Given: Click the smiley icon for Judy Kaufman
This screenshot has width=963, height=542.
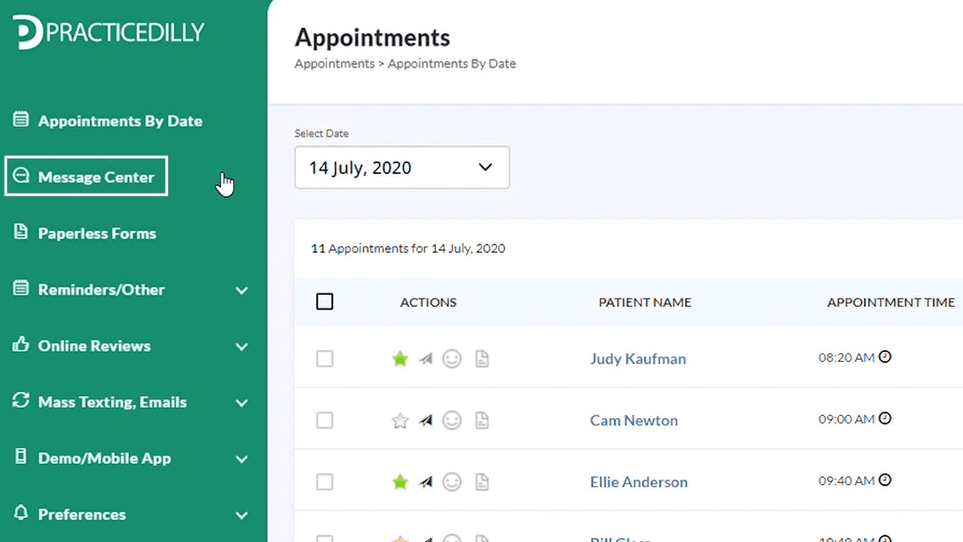Looking at the screenshot, I should tap(452, 359).
